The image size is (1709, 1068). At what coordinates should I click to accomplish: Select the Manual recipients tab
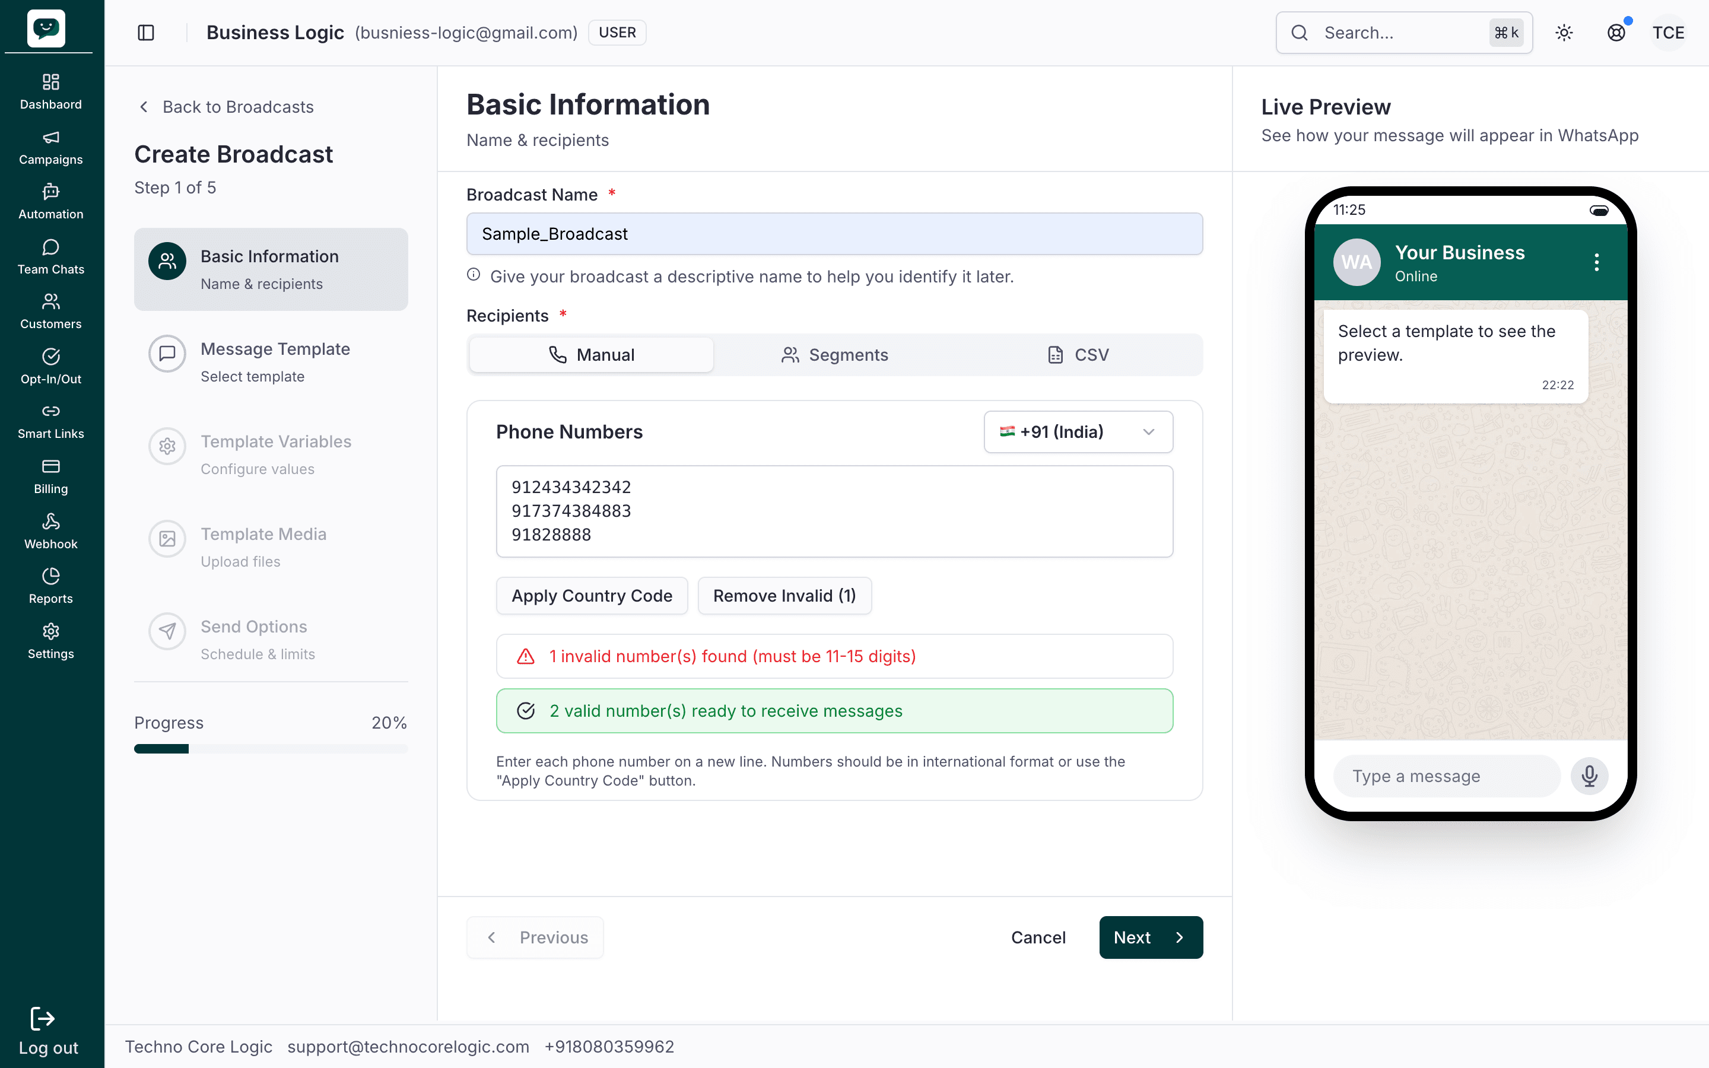point(592,355)
